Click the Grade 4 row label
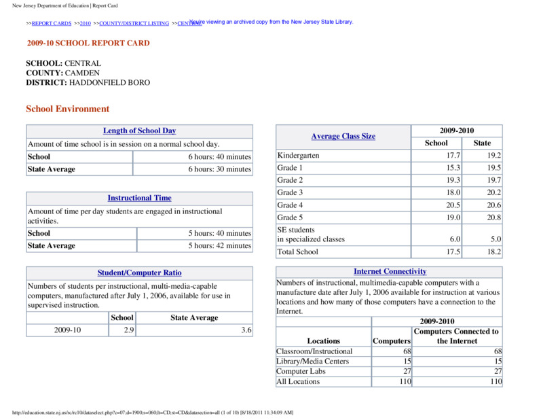The width and height of the screenshot is (543, 420). [290, 205]
